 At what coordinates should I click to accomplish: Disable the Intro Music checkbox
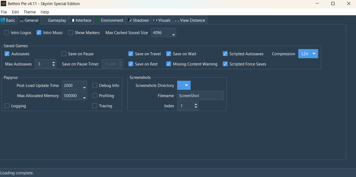point(39,32)
